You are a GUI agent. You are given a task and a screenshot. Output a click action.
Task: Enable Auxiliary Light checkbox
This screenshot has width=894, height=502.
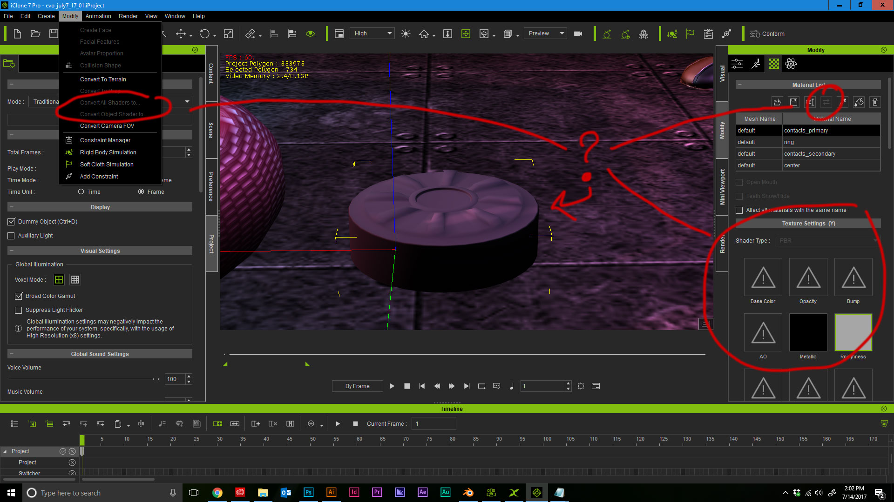tap(11, 236)
